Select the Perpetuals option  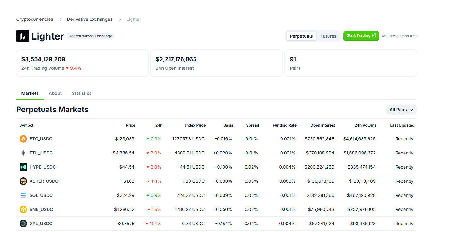pyautogui.click(x=301, y=36)
